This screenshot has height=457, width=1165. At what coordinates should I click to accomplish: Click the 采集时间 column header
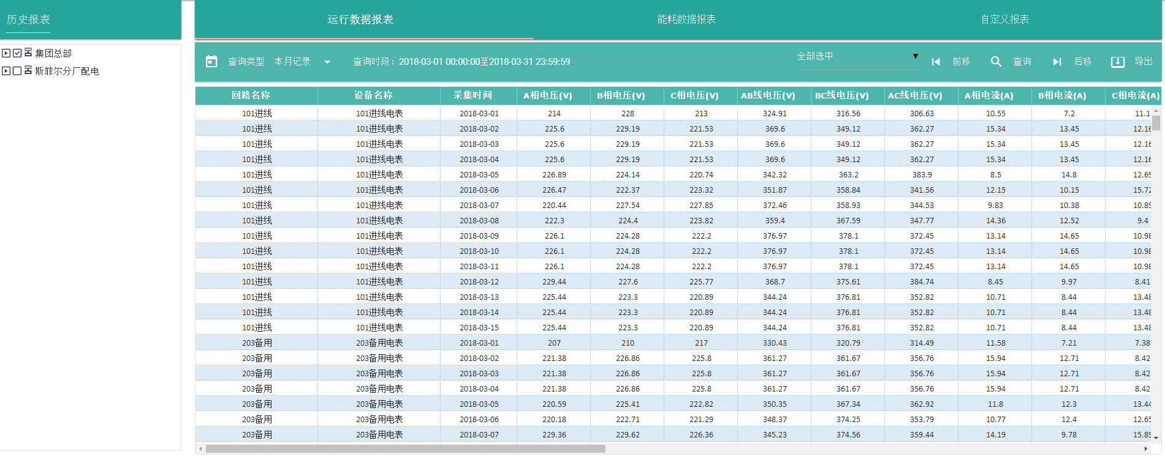click(472, 95)
